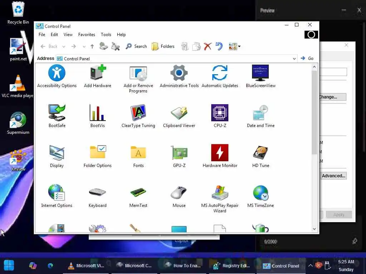Click the Control Panel vertical scrollbar thumb

click(314, 112)
